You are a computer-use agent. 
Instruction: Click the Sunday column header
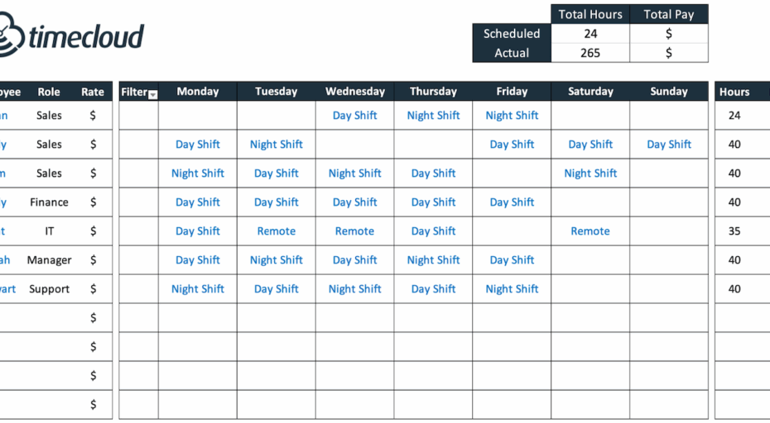669,92
